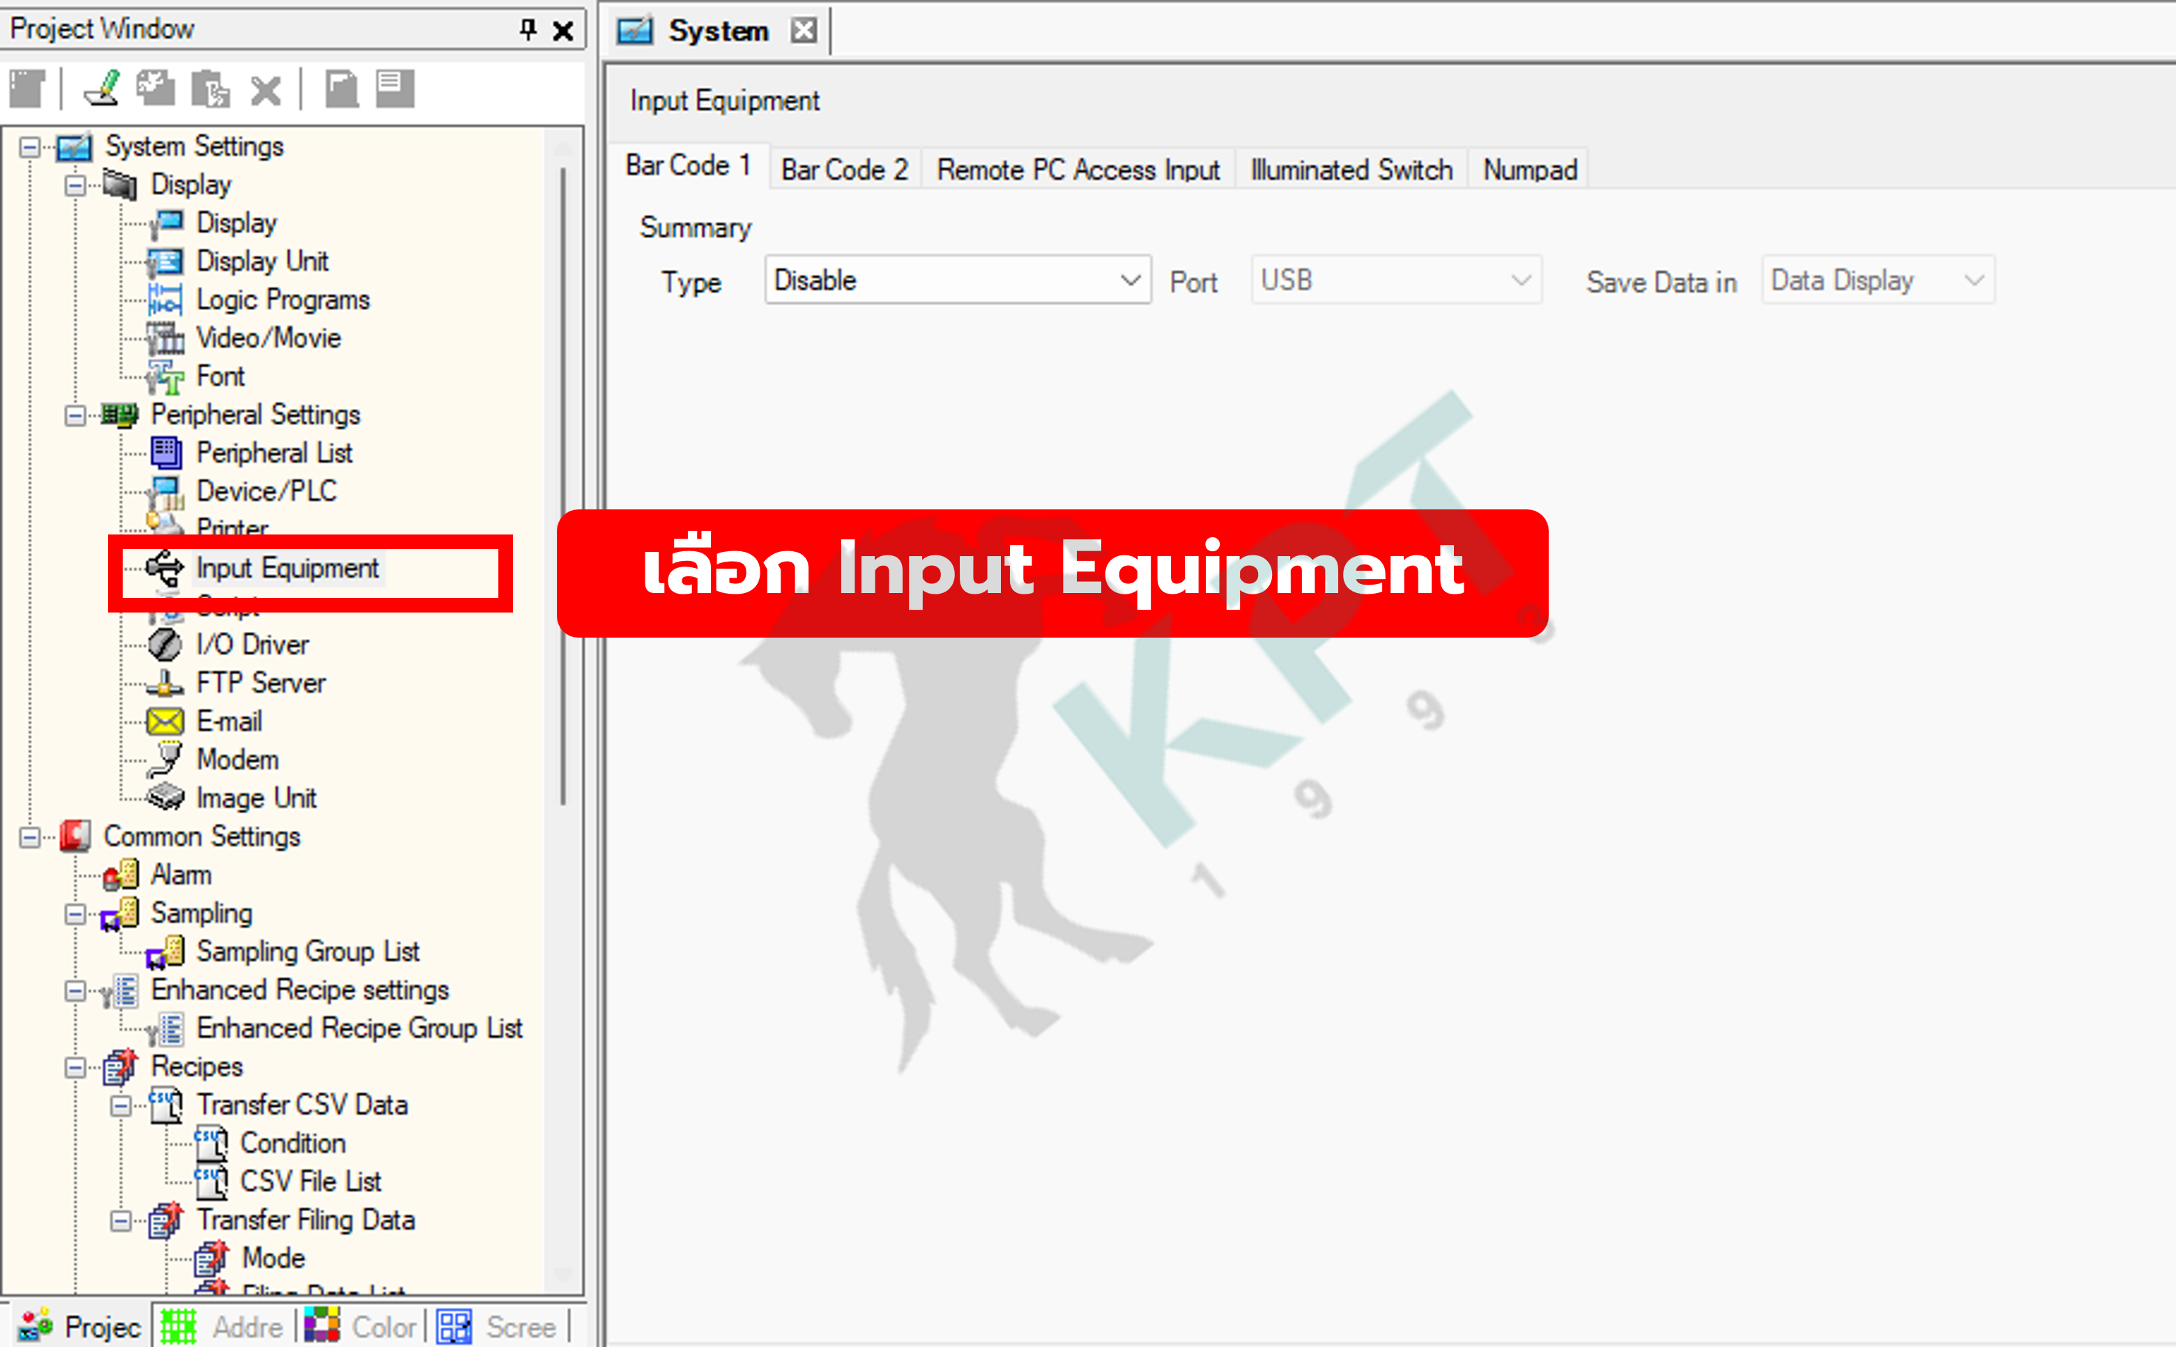Click the Logic Programs ladder icon

(165, 300)
